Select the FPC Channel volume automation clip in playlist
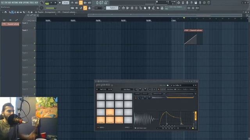Image resolution: width=250 pixels, height=140 pixels. click(193, 37)
